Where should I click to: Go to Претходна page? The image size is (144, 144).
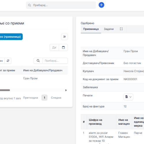tap(31, 98)
